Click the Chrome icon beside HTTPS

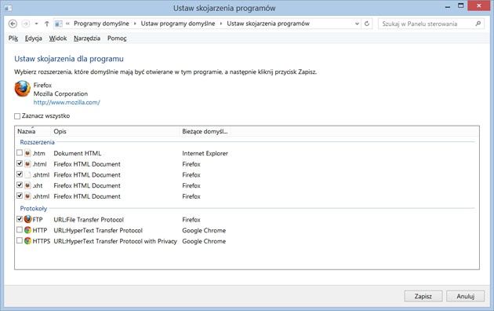(27, 241)
